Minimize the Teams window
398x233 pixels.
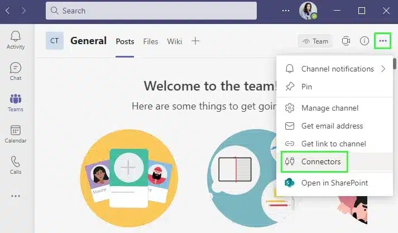click(337, 11)
